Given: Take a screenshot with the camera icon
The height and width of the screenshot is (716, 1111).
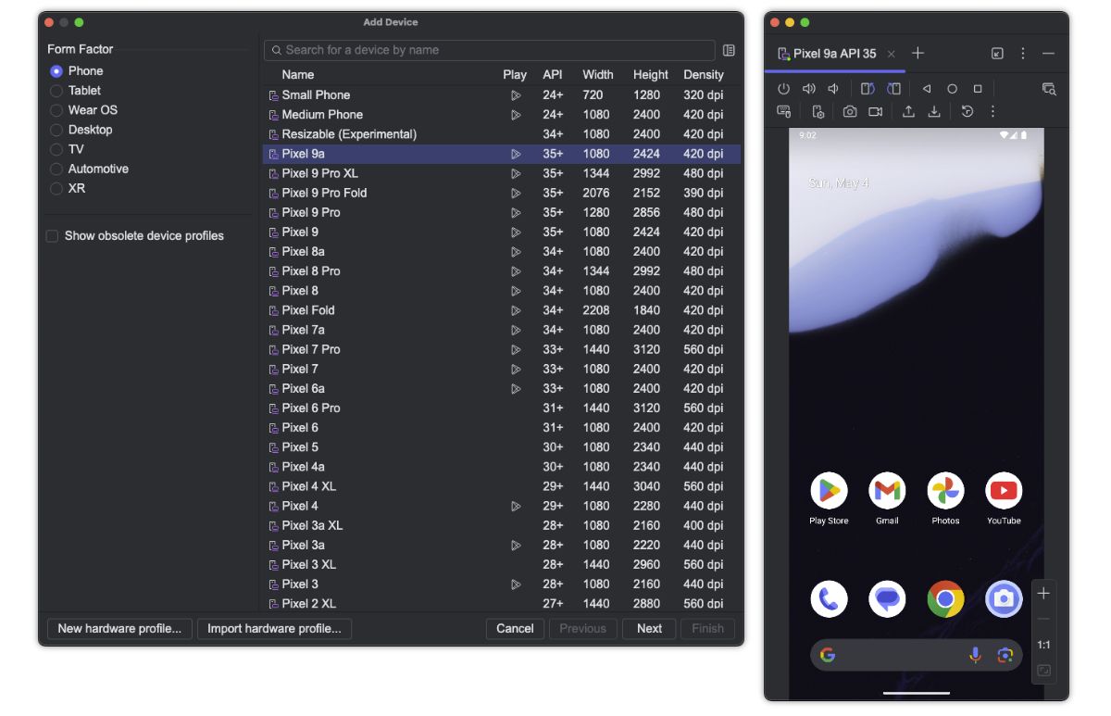Looking at the screenshot, I should pyautogui.click(x=850, y=111).
